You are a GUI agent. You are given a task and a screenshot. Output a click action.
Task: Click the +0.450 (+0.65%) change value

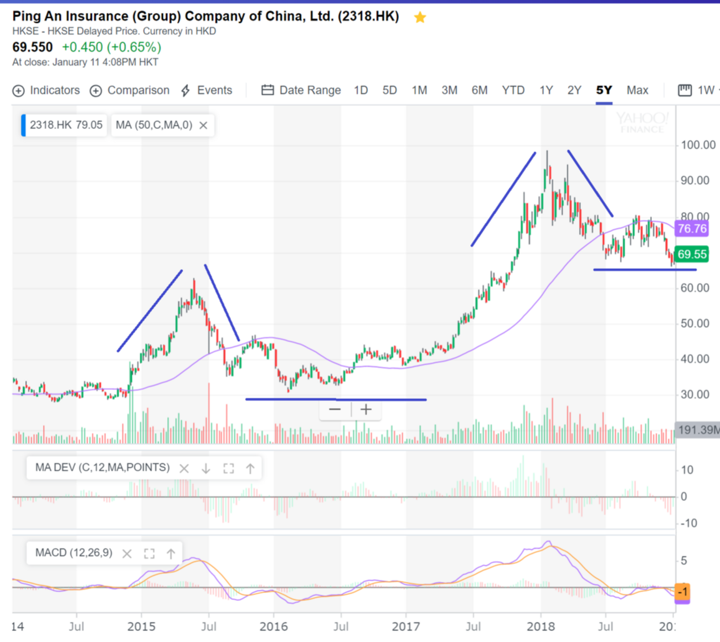111,47
